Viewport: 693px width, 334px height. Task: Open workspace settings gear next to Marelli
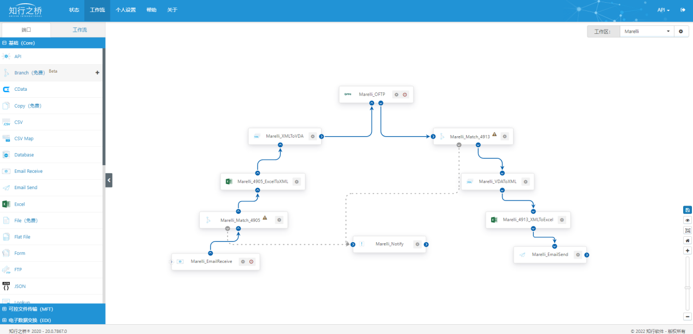[x=681, y=32]
